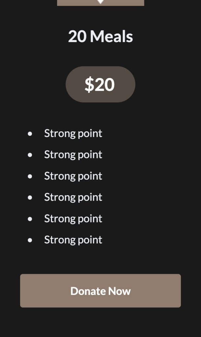Select the second Strong point text
The image size is (201, 337).
coord(73,155)
